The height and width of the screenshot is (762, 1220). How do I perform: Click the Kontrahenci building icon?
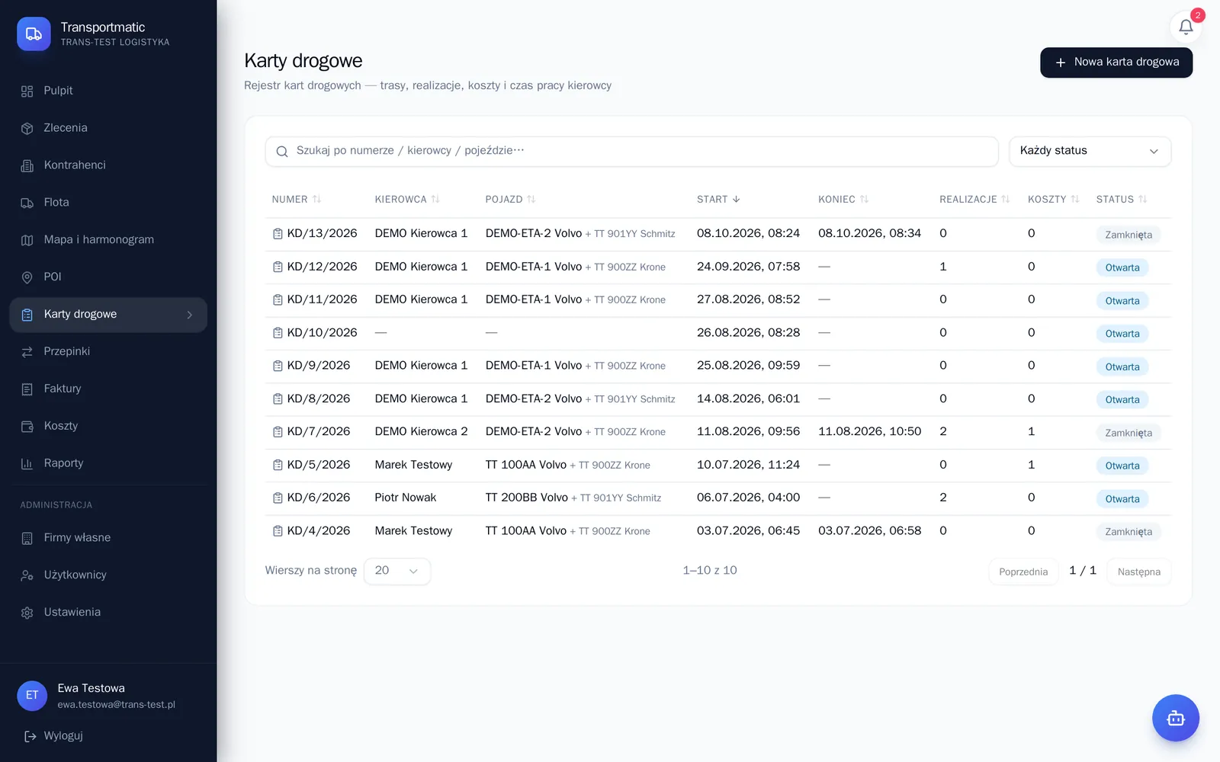[27, 165]
